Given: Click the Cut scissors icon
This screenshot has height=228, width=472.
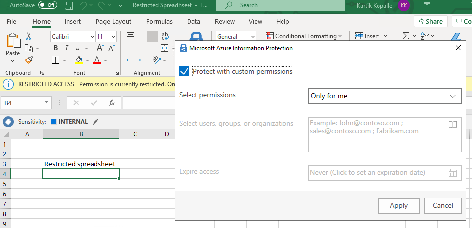Looking at the screenshot, I should (29, 37).
